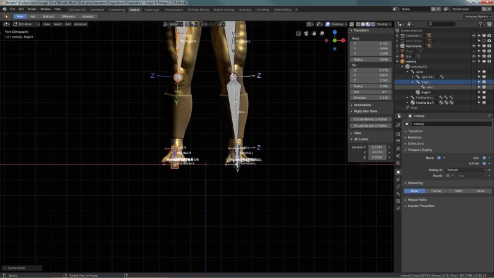Click Encode Sample to Python button
This screenshot has width=494, height=278.
[371, 125]
